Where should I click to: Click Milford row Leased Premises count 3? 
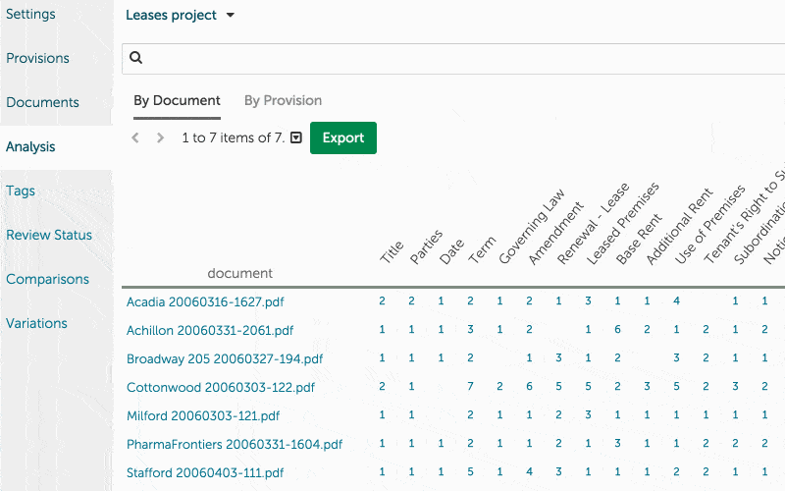coord(588,415)
